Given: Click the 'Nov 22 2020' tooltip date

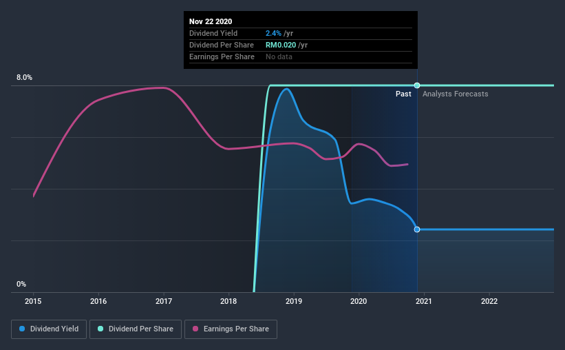Looking at the screenshot, I should (211, 21).
